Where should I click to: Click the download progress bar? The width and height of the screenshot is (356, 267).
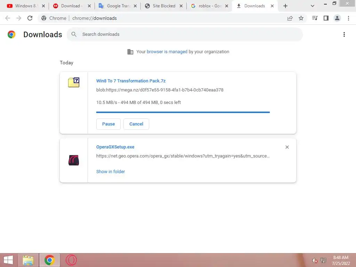[x=183, y=112]
